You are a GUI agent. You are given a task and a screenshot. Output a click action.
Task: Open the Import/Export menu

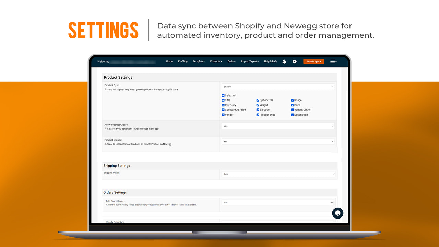tap(250, 61)
